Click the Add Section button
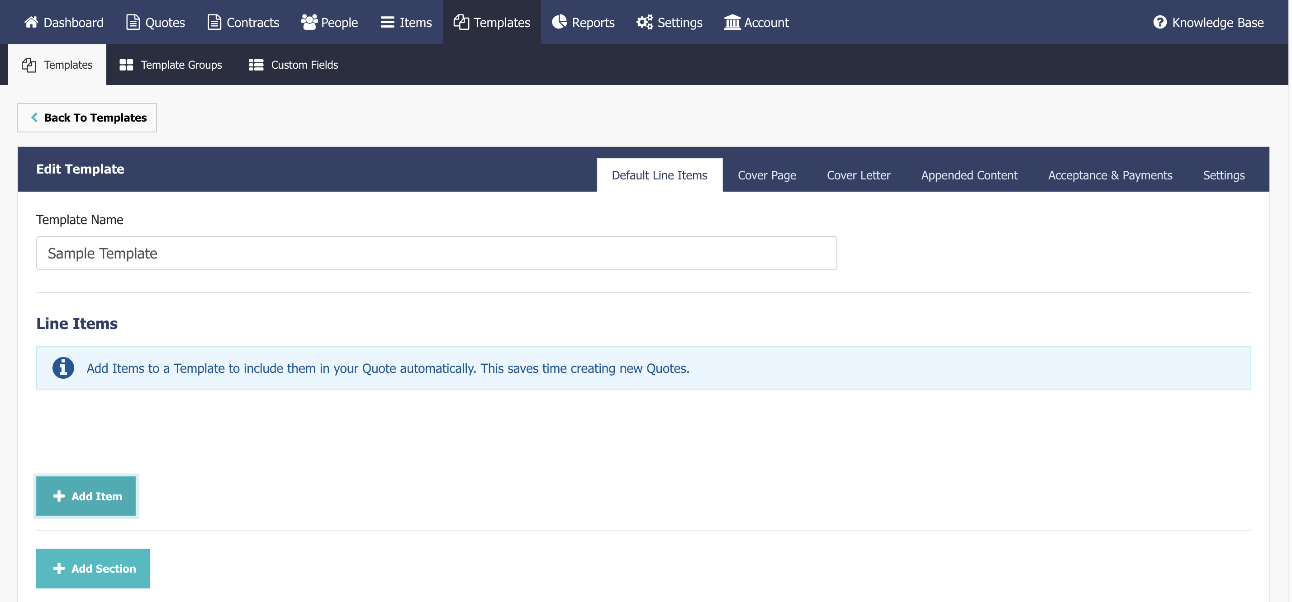Viewport: 1292px width, 602px height. [93, 568]
